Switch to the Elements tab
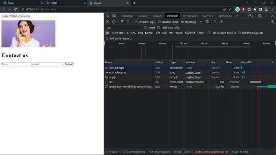Screen dimensions: 276x155 tap(127, 16)
